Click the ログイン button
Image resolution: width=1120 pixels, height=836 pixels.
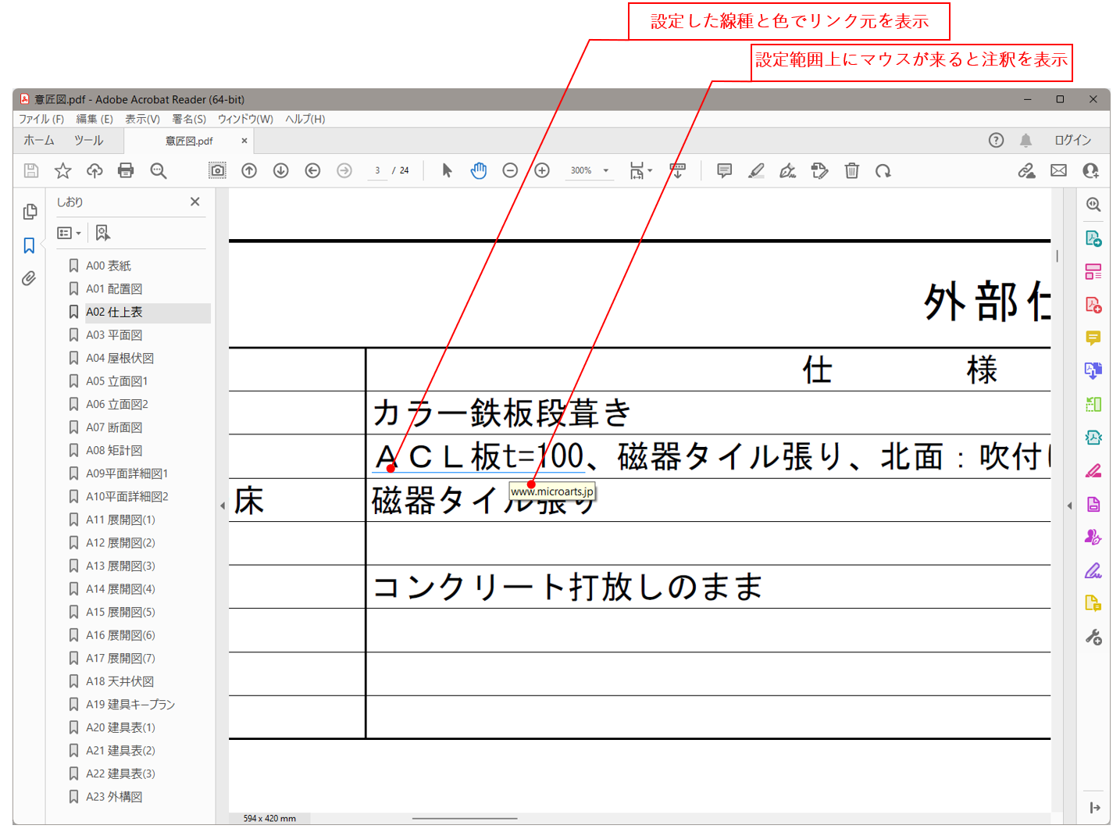1072,141
